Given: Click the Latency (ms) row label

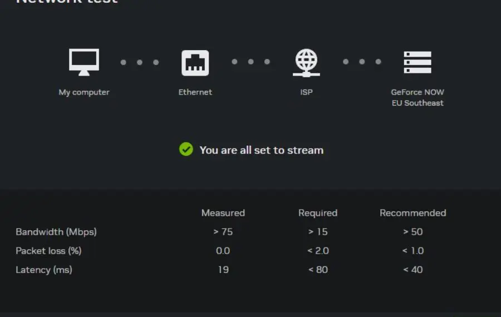Looking at the screenshot, I should point(44,270).
